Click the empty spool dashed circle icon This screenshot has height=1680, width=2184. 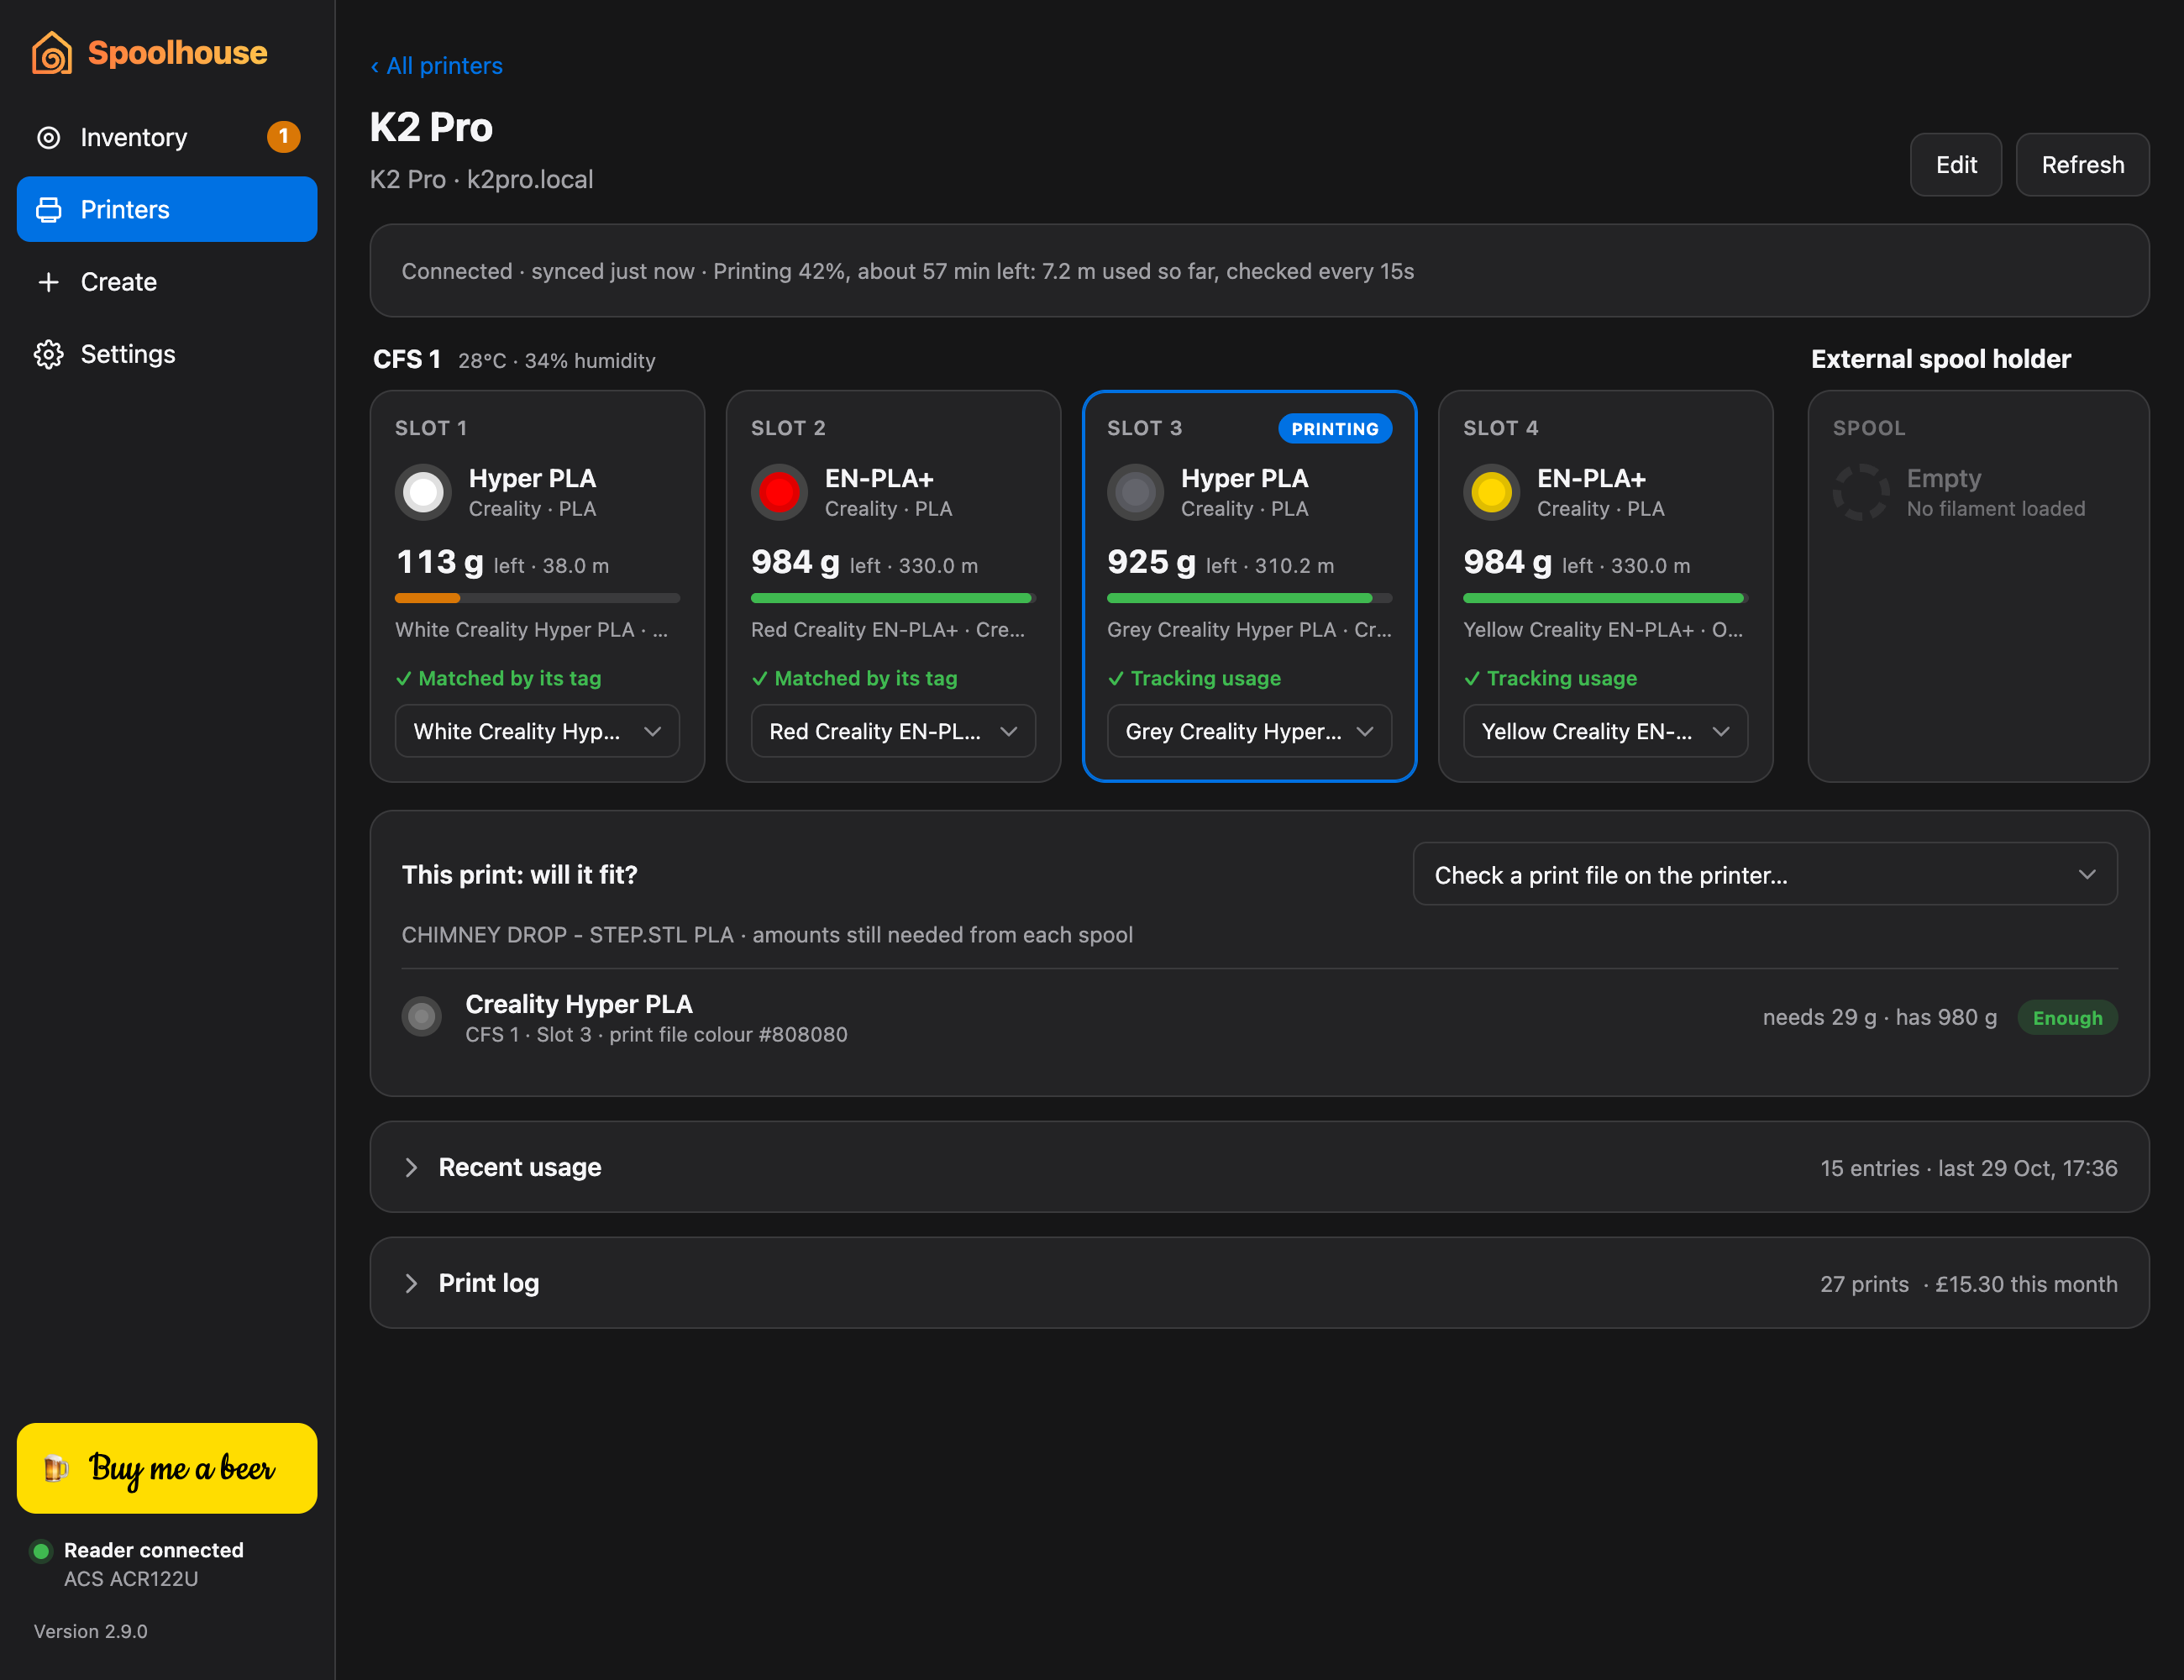click(x=1860, y=492)
